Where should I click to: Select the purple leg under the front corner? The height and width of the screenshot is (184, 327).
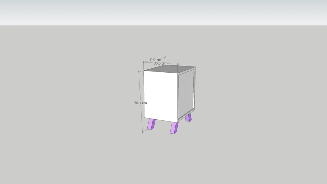(174, 128)
